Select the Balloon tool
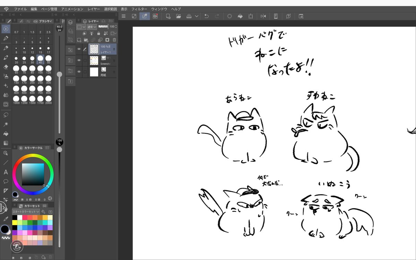 click(x=6, y=181)
